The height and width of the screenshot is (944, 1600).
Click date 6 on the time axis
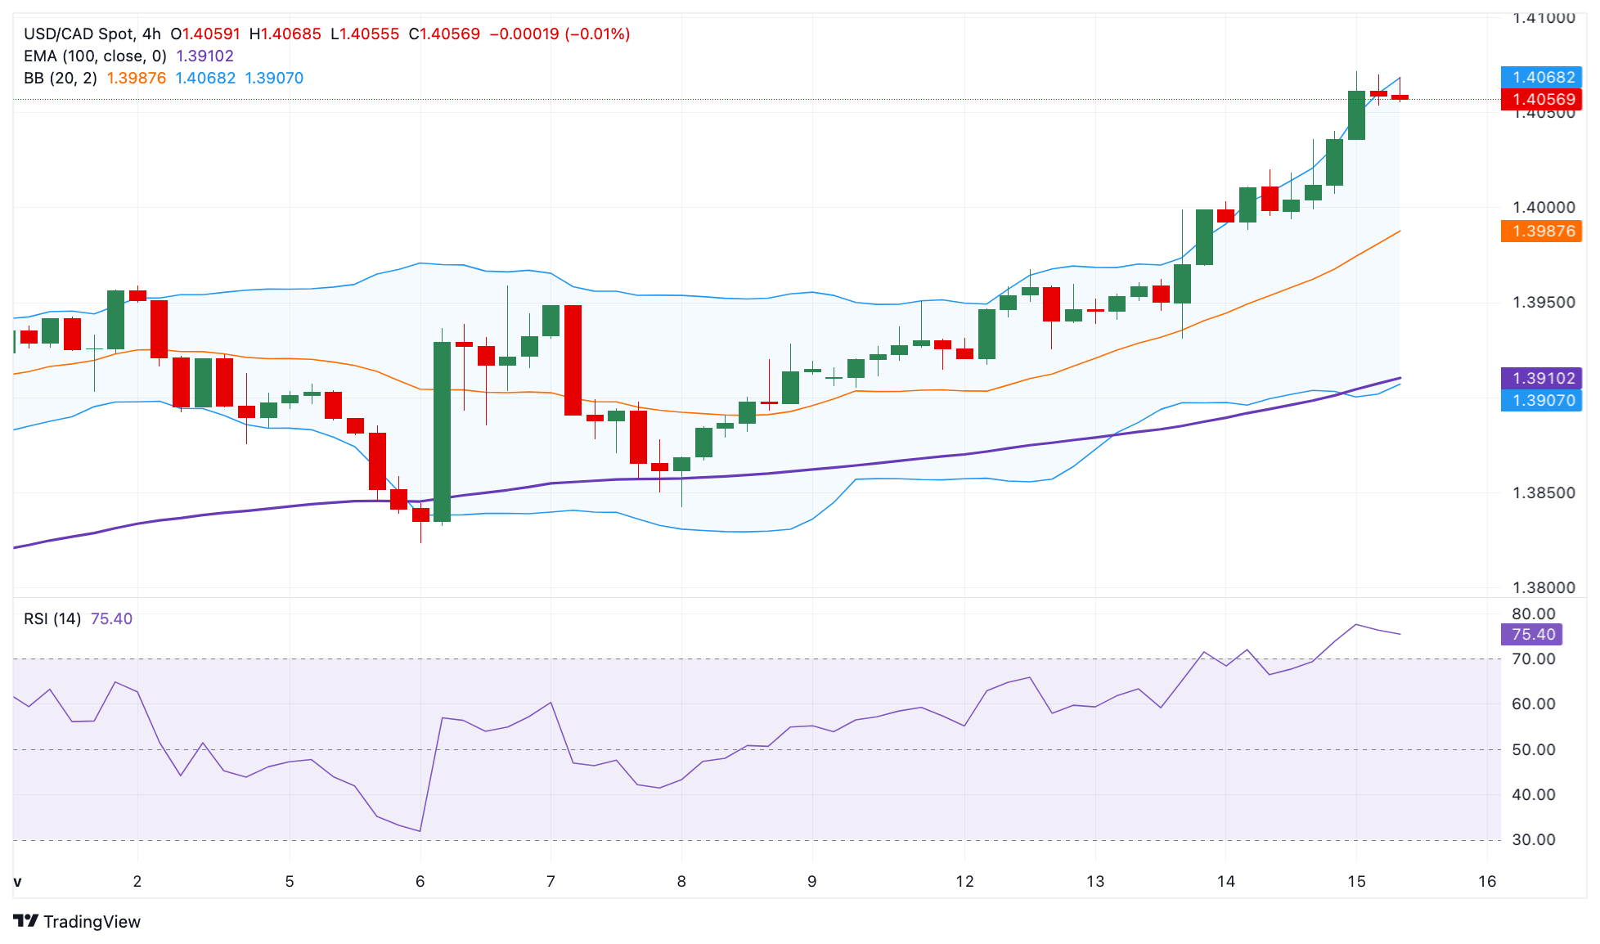tap(420, 881)
